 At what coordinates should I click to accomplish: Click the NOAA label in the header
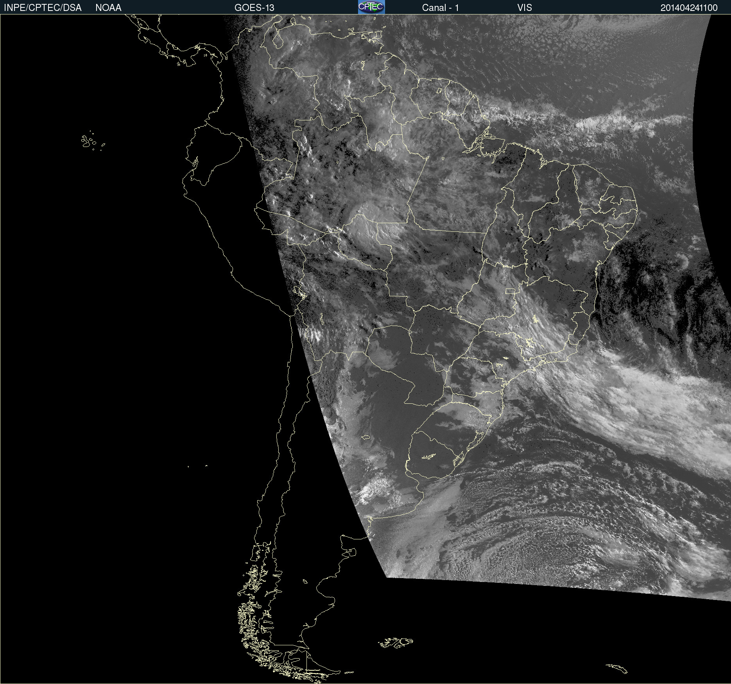pos(108,7)
